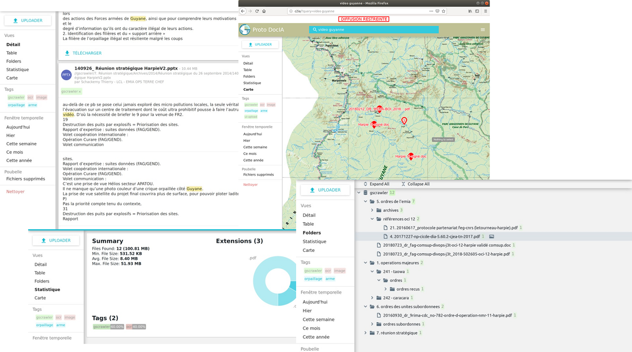Image resolution: width=632 pixels, height=352 pixels.
Task: Collapse the gscrawler root node
Action: coord(359,193)
